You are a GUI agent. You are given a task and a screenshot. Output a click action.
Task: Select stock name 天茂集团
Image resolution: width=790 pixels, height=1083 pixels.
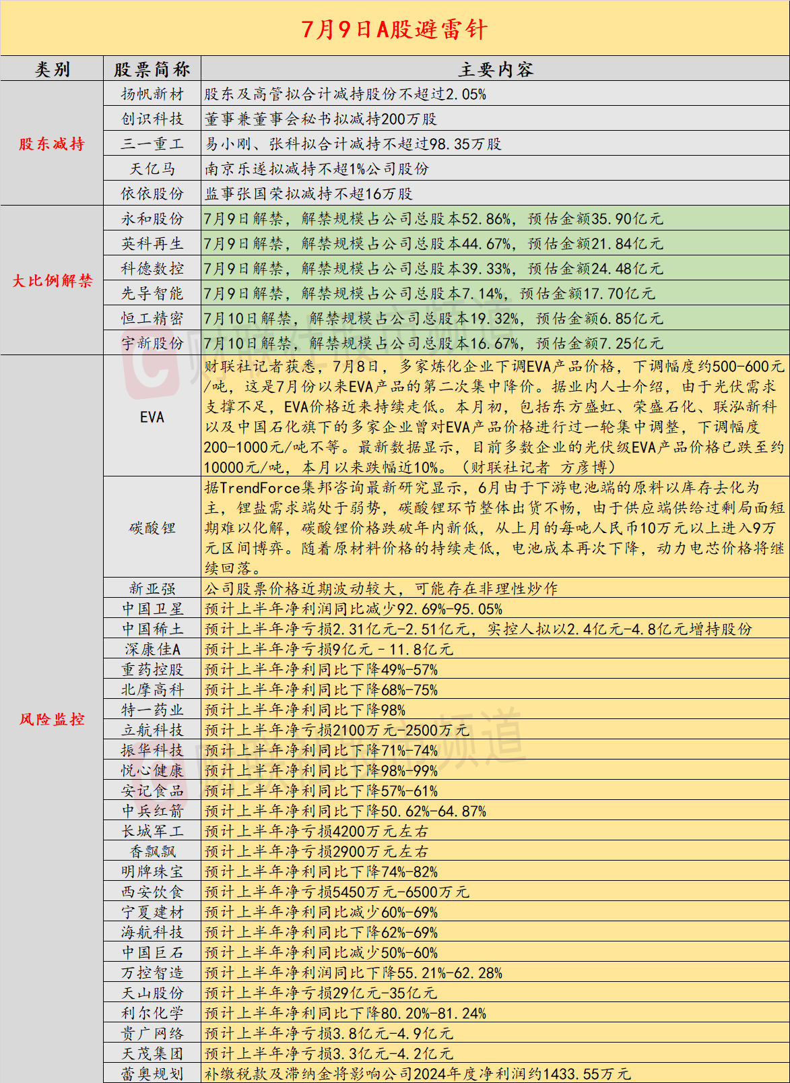pos(152,1054)
